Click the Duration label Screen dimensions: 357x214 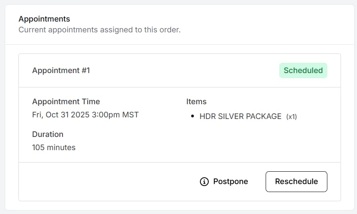[48, 134]
